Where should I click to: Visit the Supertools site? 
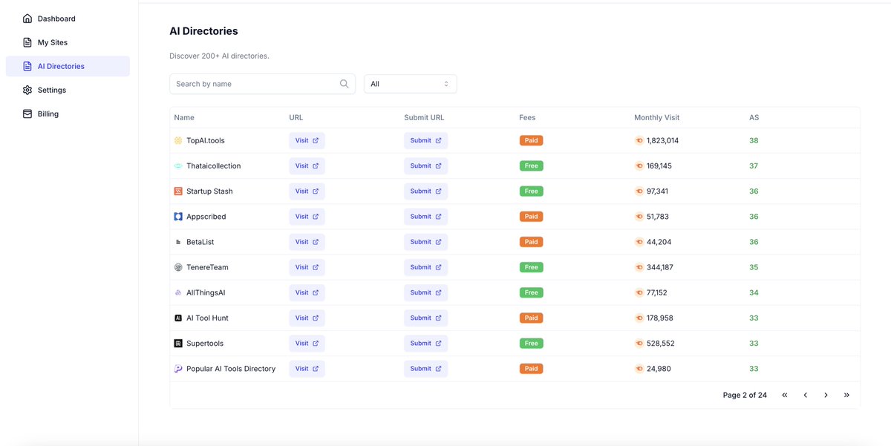307,343
